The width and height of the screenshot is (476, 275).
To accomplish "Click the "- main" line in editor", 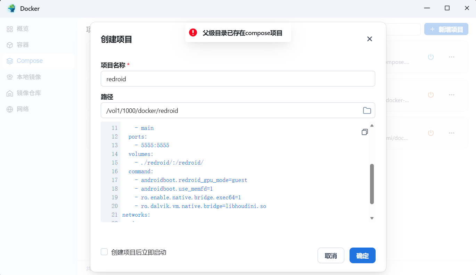I will tap(144, 128).
